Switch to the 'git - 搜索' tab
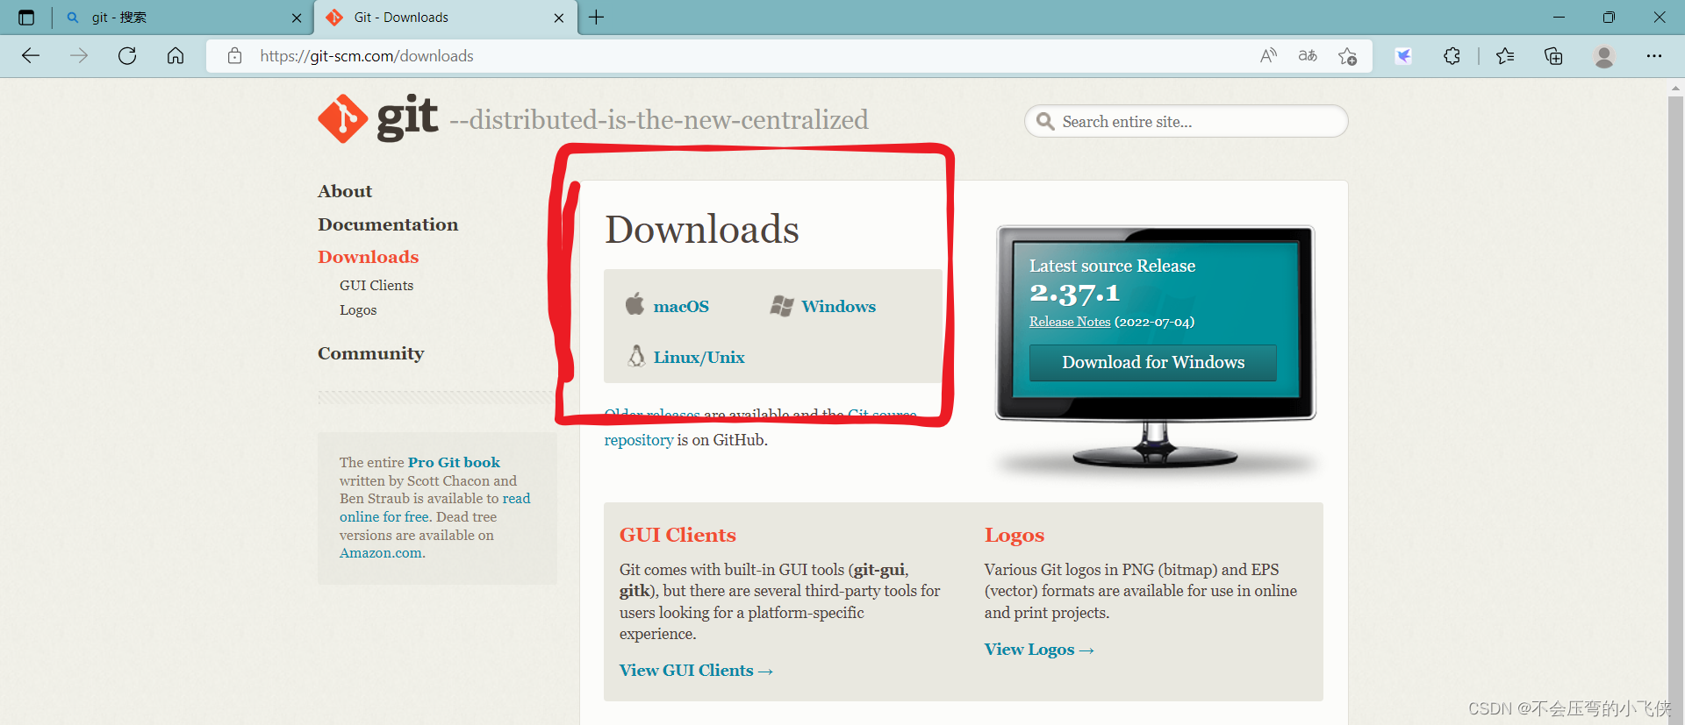The height and width of the screenshot is (725, 1685). tap(180, 18)
